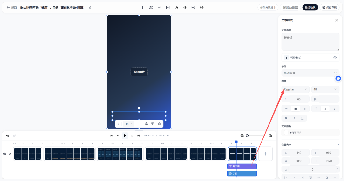The height and width of the screenshot is (181, 344).
Task: Click the captions CC icon
Action: [x=193, y=7]
